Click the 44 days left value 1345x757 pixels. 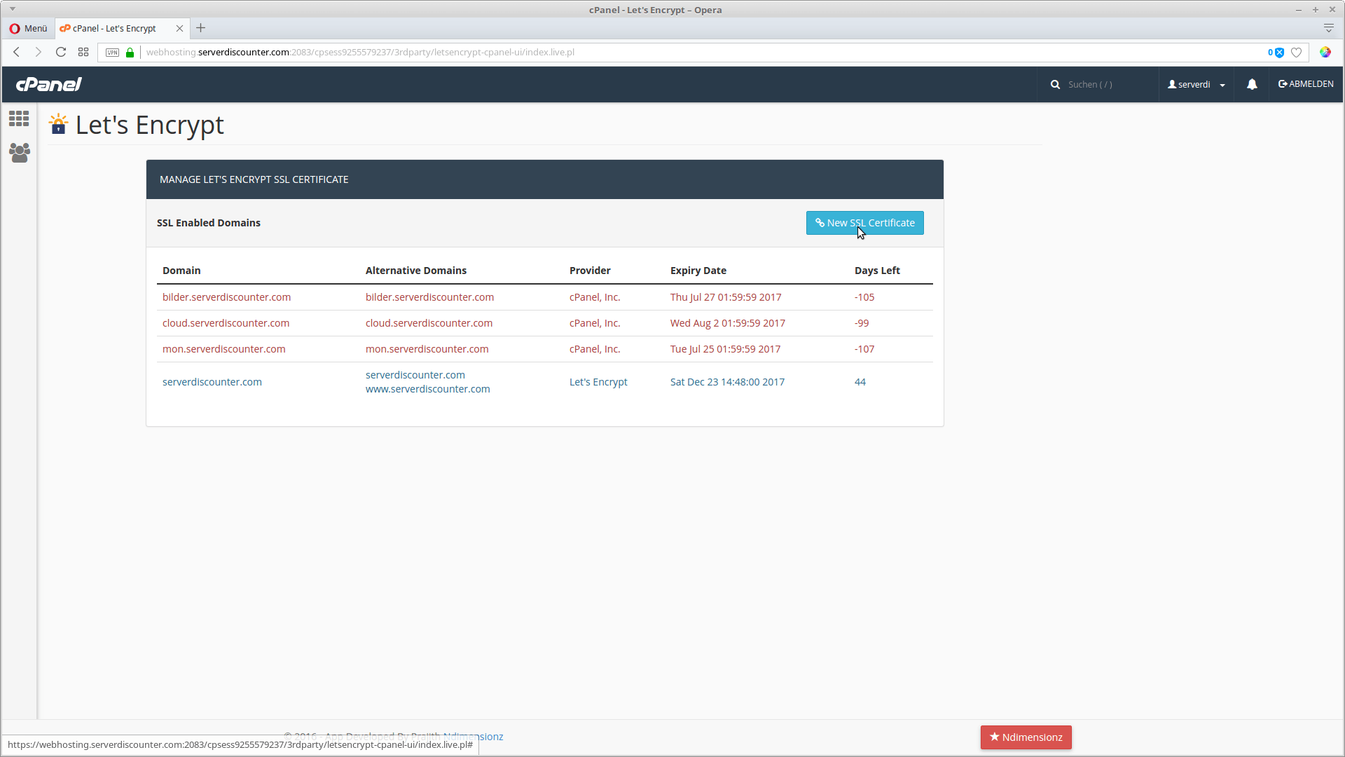click(860, 382)
